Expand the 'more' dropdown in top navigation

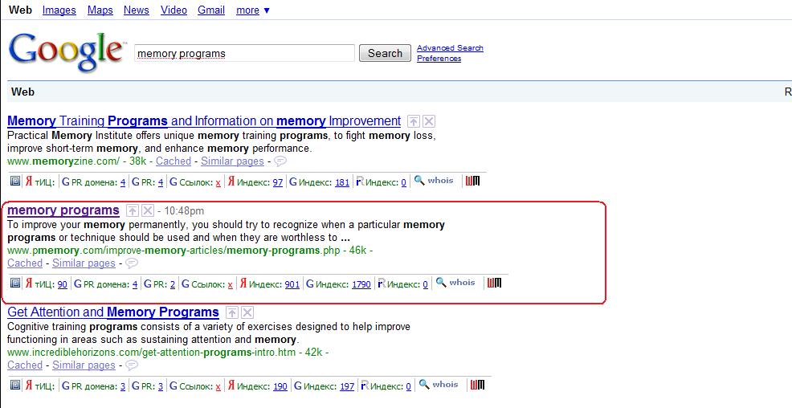tap(253, 10)
